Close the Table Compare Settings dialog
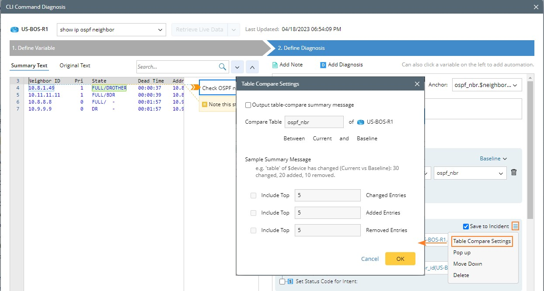This screenshot has width=544, height=291. coord(417,83)
